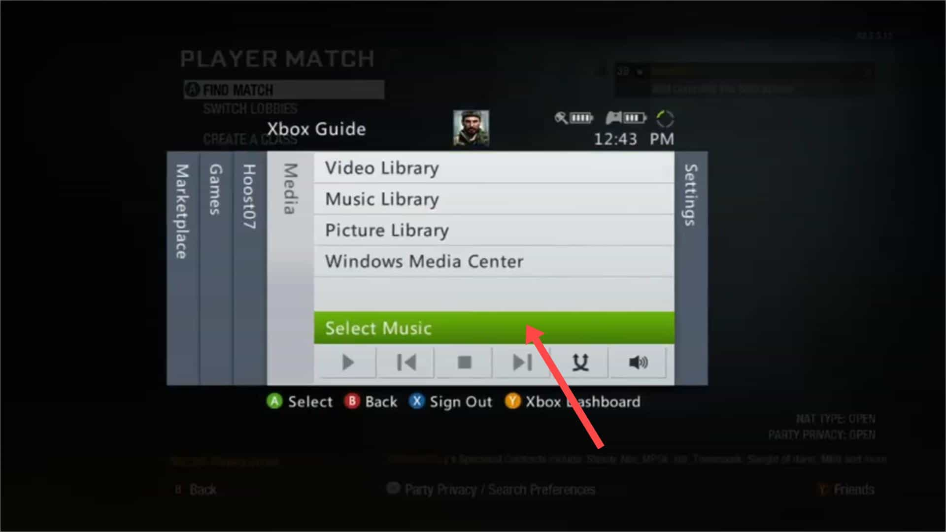The image size is (946, 532).
Task: Click Select Music highlighted option
Action: click(494, 328)
